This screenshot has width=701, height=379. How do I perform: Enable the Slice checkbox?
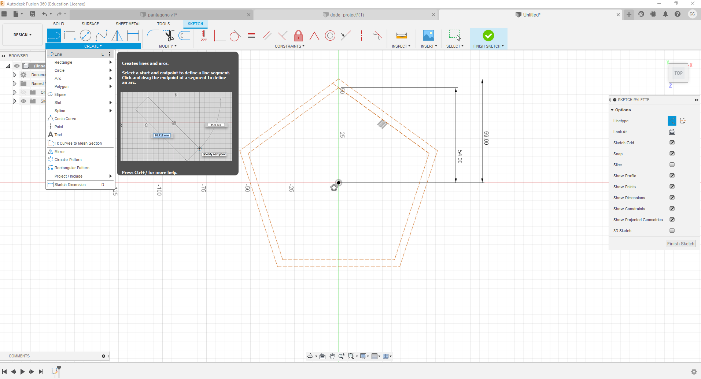(672, 165)
